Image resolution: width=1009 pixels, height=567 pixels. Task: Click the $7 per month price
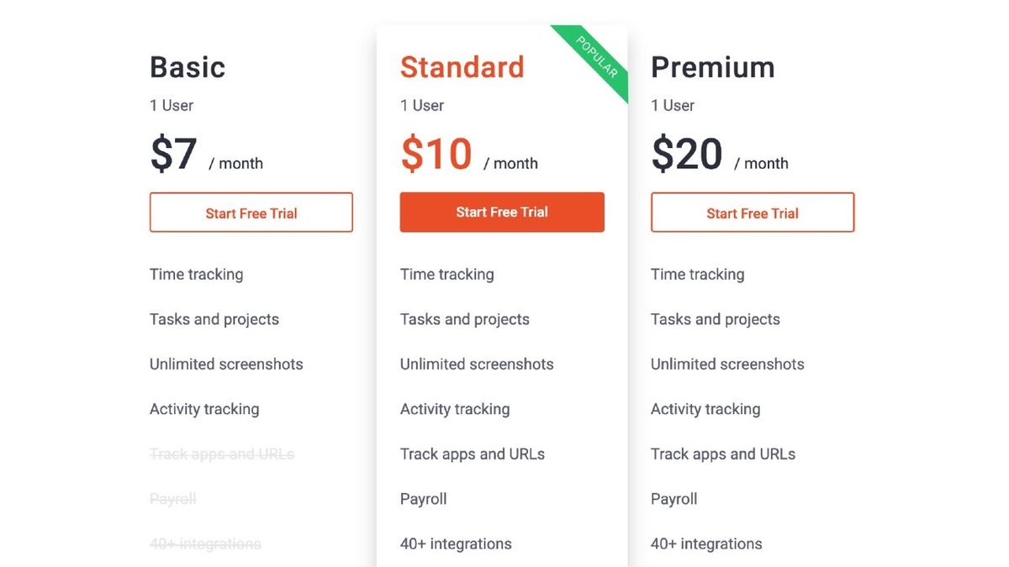[174, 154]
